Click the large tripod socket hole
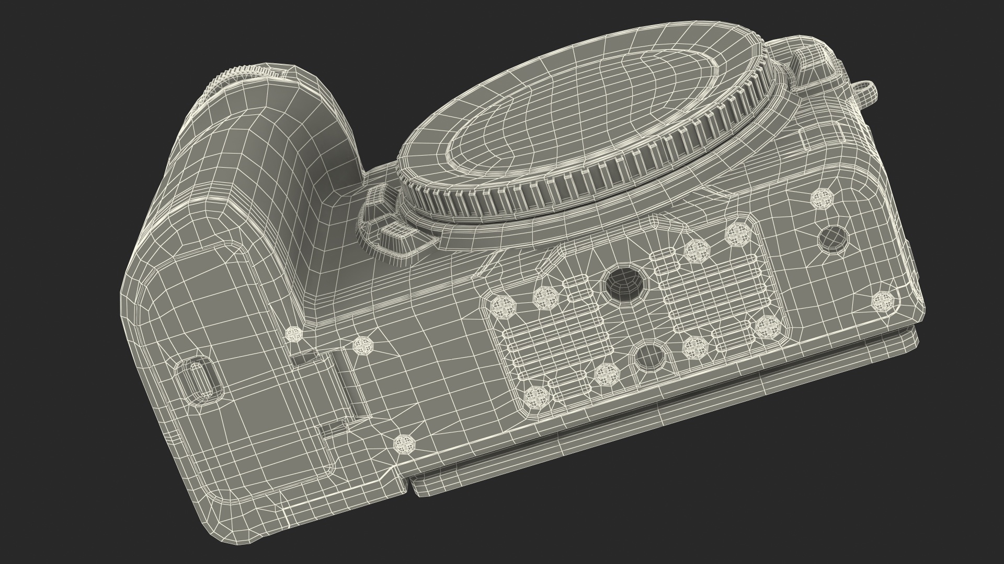The width and height of the screenshot is (1004, 564). [625, 285]
